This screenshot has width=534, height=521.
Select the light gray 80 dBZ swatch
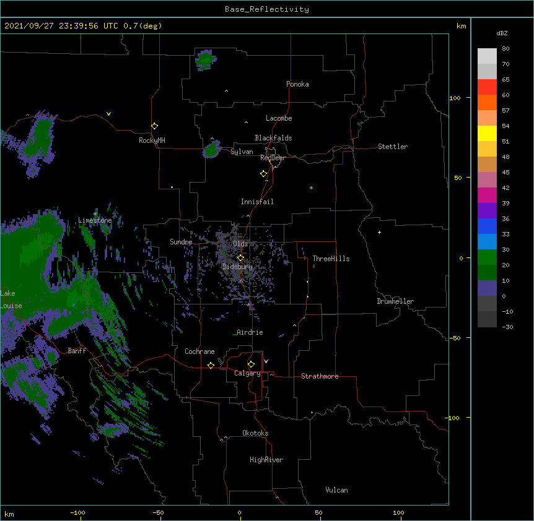point(487,56)
